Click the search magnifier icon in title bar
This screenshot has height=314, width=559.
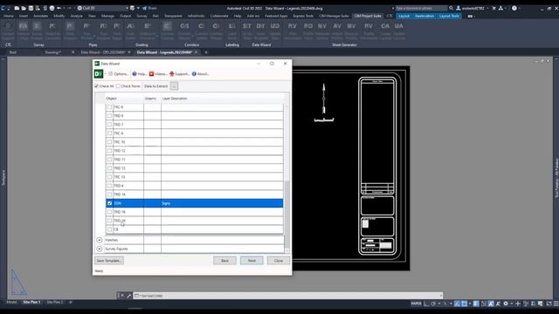[452, 8]
